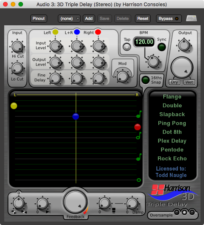
Task: Load the Slapback preset
Action: 172,114
